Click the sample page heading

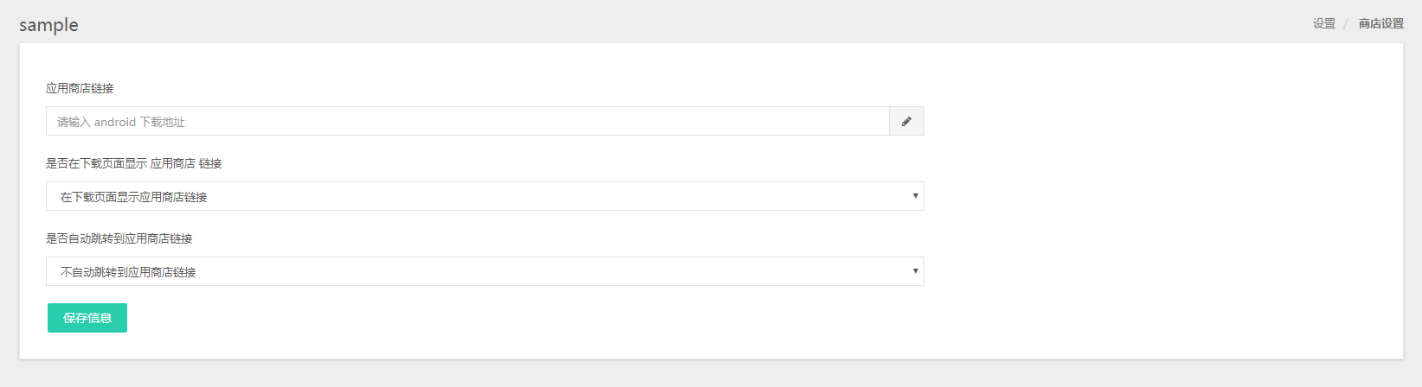click(48, 25)
